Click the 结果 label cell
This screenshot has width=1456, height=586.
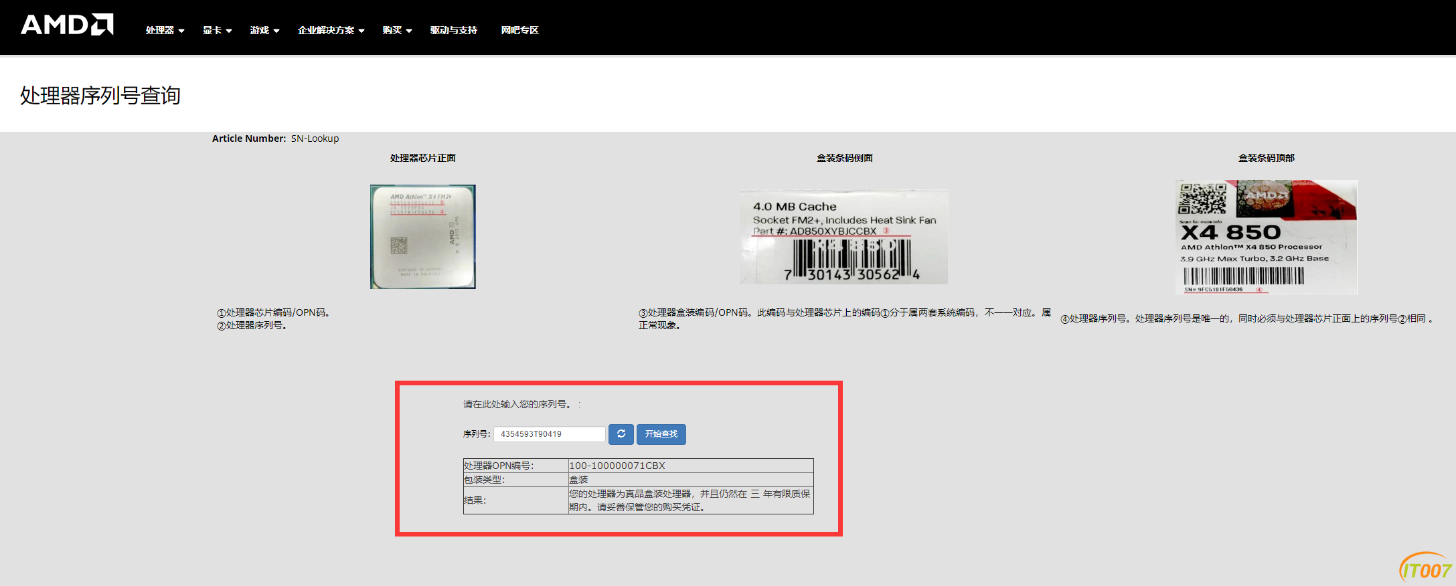coord(515,500)
